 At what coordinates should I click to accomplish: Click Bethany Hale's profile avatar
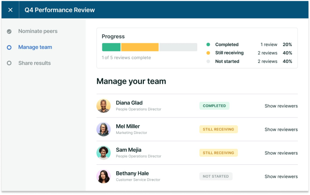point(104,176)
